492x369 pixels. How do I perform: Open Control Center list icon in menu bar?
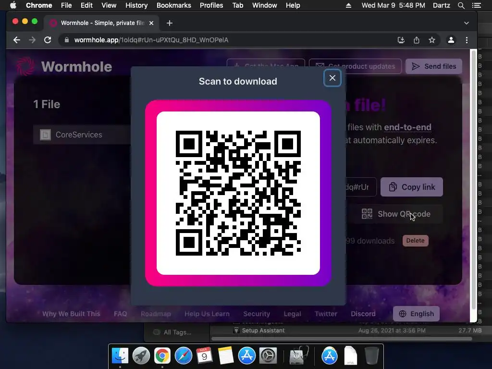pyautogui.click(x=476, y=5)
